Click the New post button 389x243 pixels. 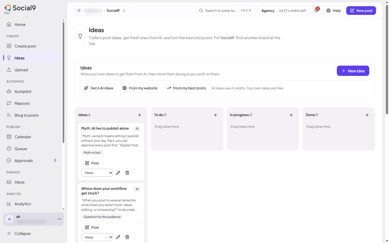tap(361, 11)
